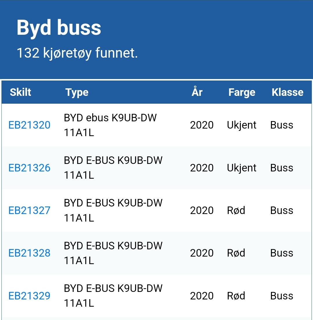This screenshot has height=320, width=313.
Task: Click the "Byd buss" page heading
Action: 59,28
